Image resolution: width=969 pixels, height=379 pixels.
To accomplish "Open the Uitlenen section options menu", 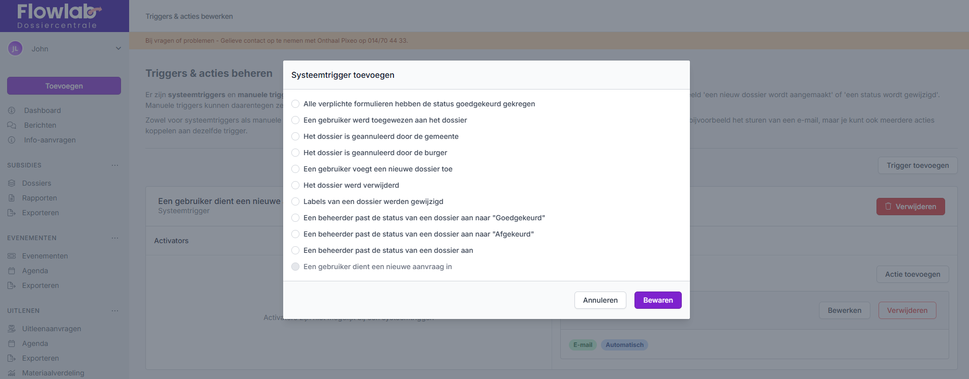I will (115, 311).
